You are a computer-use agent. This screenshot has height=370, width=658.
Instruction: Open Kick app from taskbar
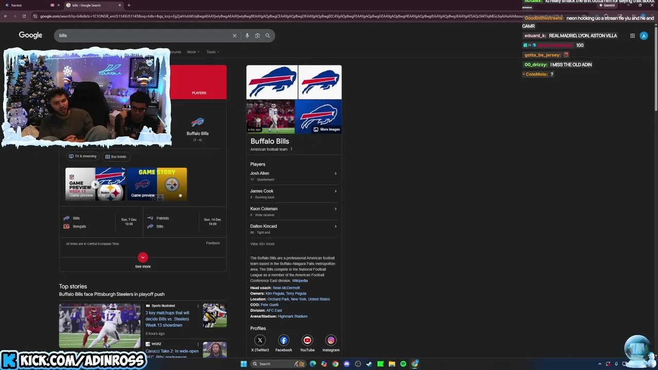point(380,364)
